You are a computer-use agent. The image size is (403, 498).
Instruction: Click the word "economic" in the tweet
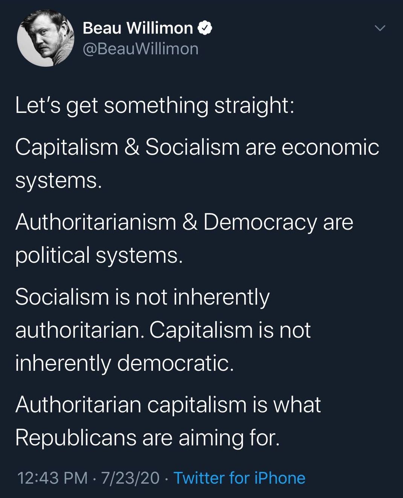330,147
